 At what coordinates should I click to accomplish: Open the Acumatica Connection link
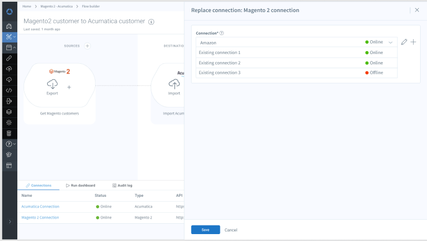click(40, 206)
